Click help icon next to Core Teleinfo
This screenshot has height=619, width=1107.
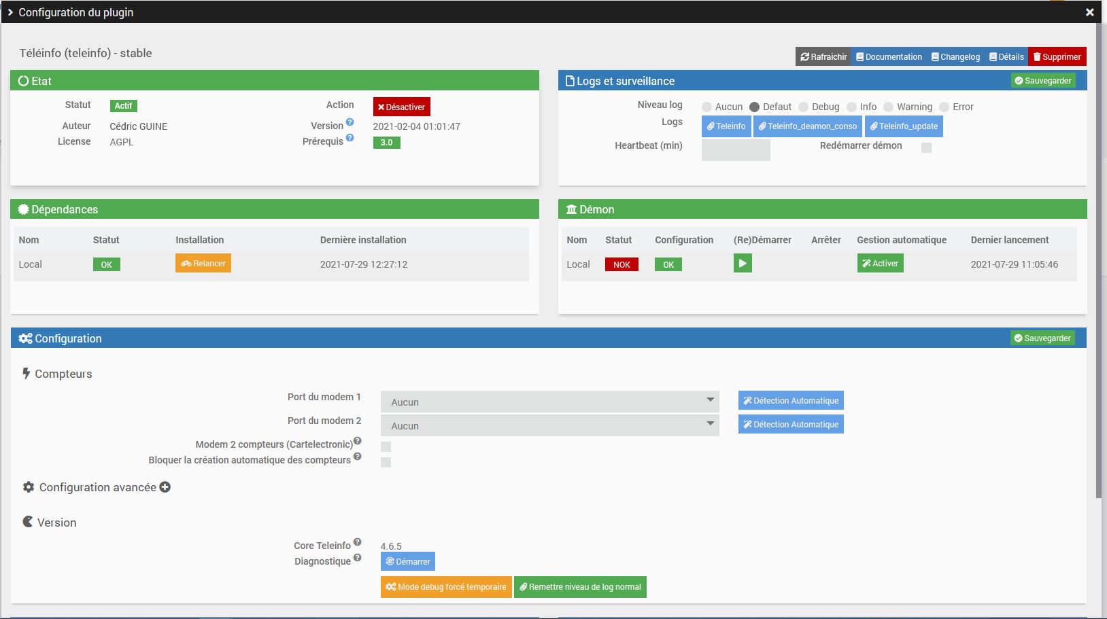tap(357, 542)
